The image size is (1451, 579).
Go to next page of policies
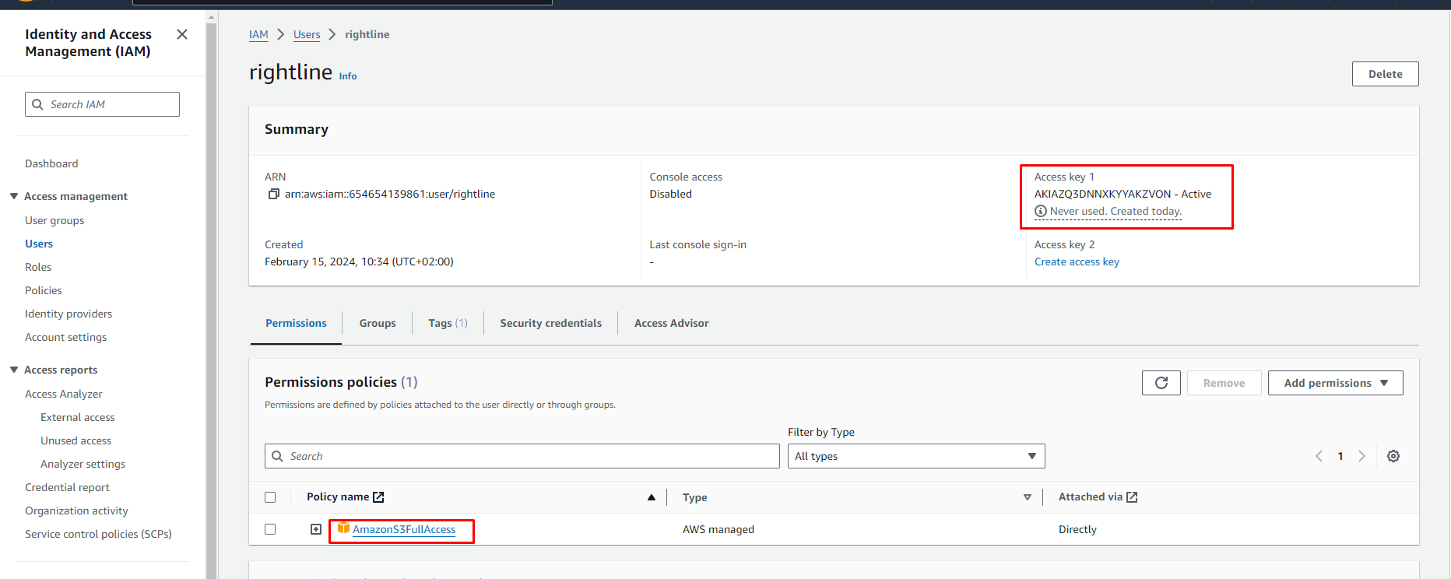(1361, 456)
